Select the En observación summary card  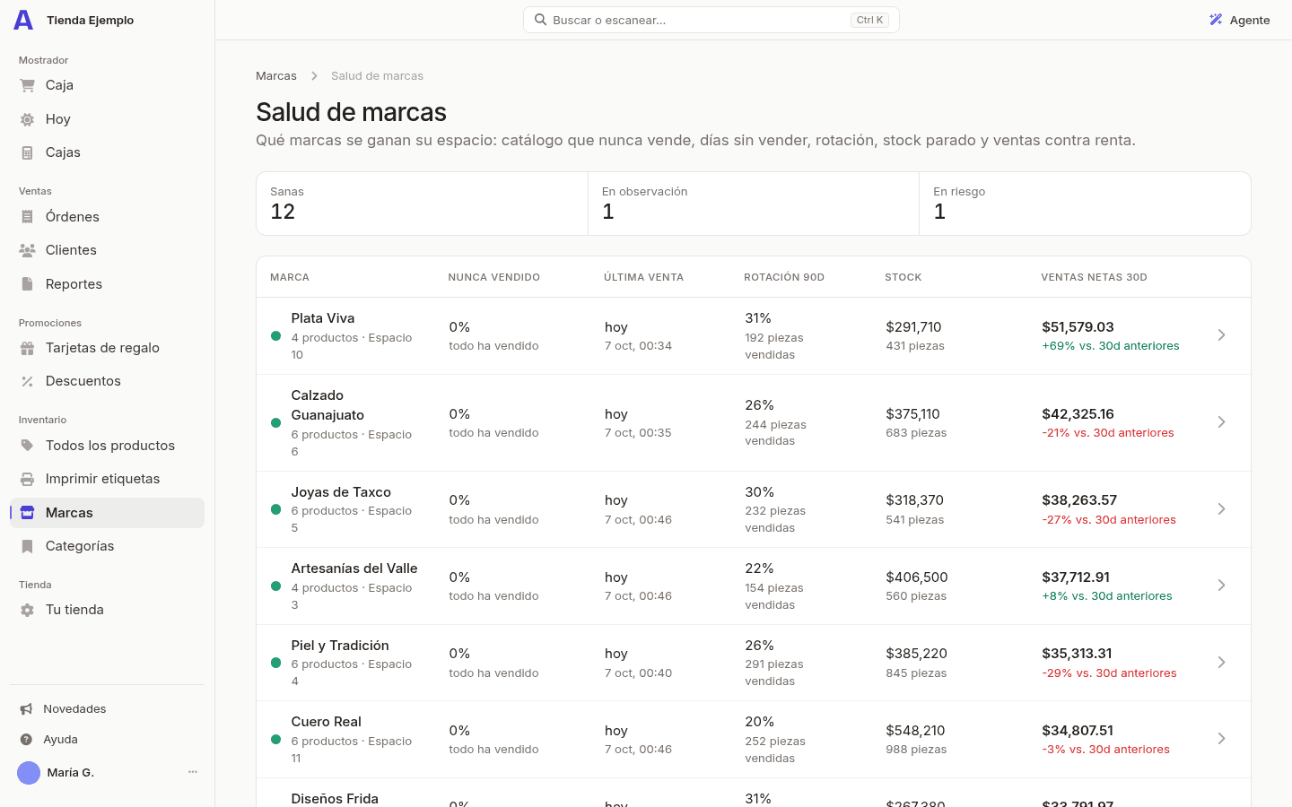point(754,204)
